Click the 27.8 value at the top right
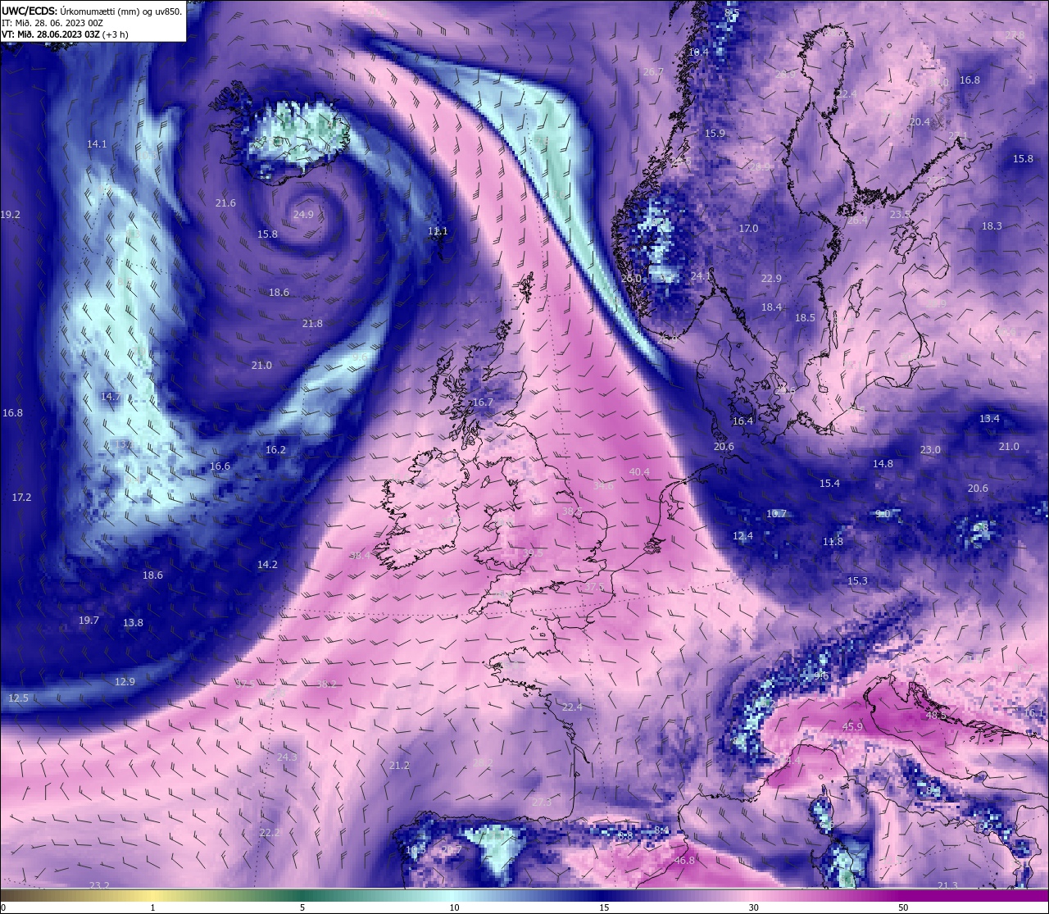Image resolution: width=1049 pixels, height=914 pixels. (x=1015, y=35)
